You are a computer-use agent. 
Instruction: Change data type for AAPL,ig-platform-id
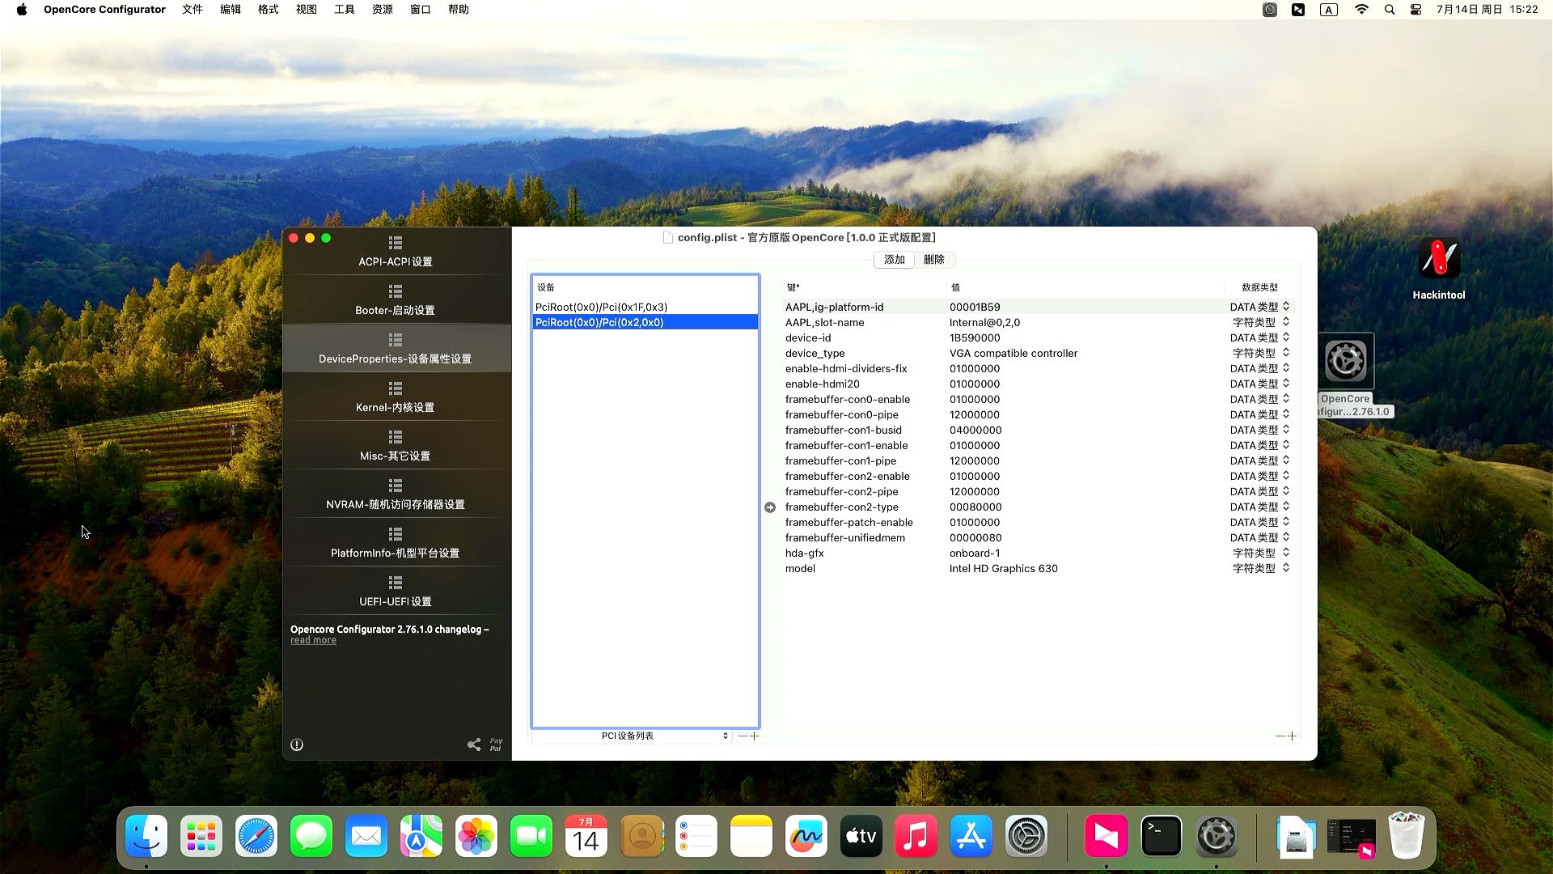click(1259, 308)
